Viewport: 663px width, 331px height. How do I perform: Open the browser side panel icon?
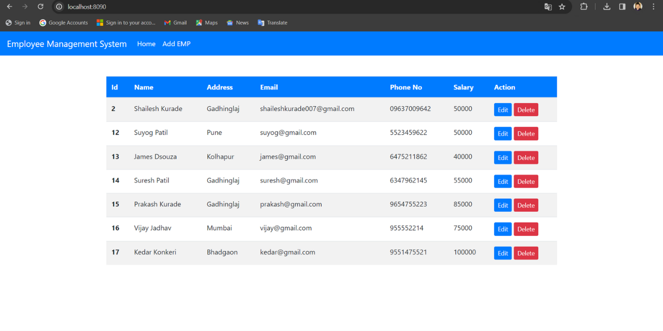click(x=622, y=7)
